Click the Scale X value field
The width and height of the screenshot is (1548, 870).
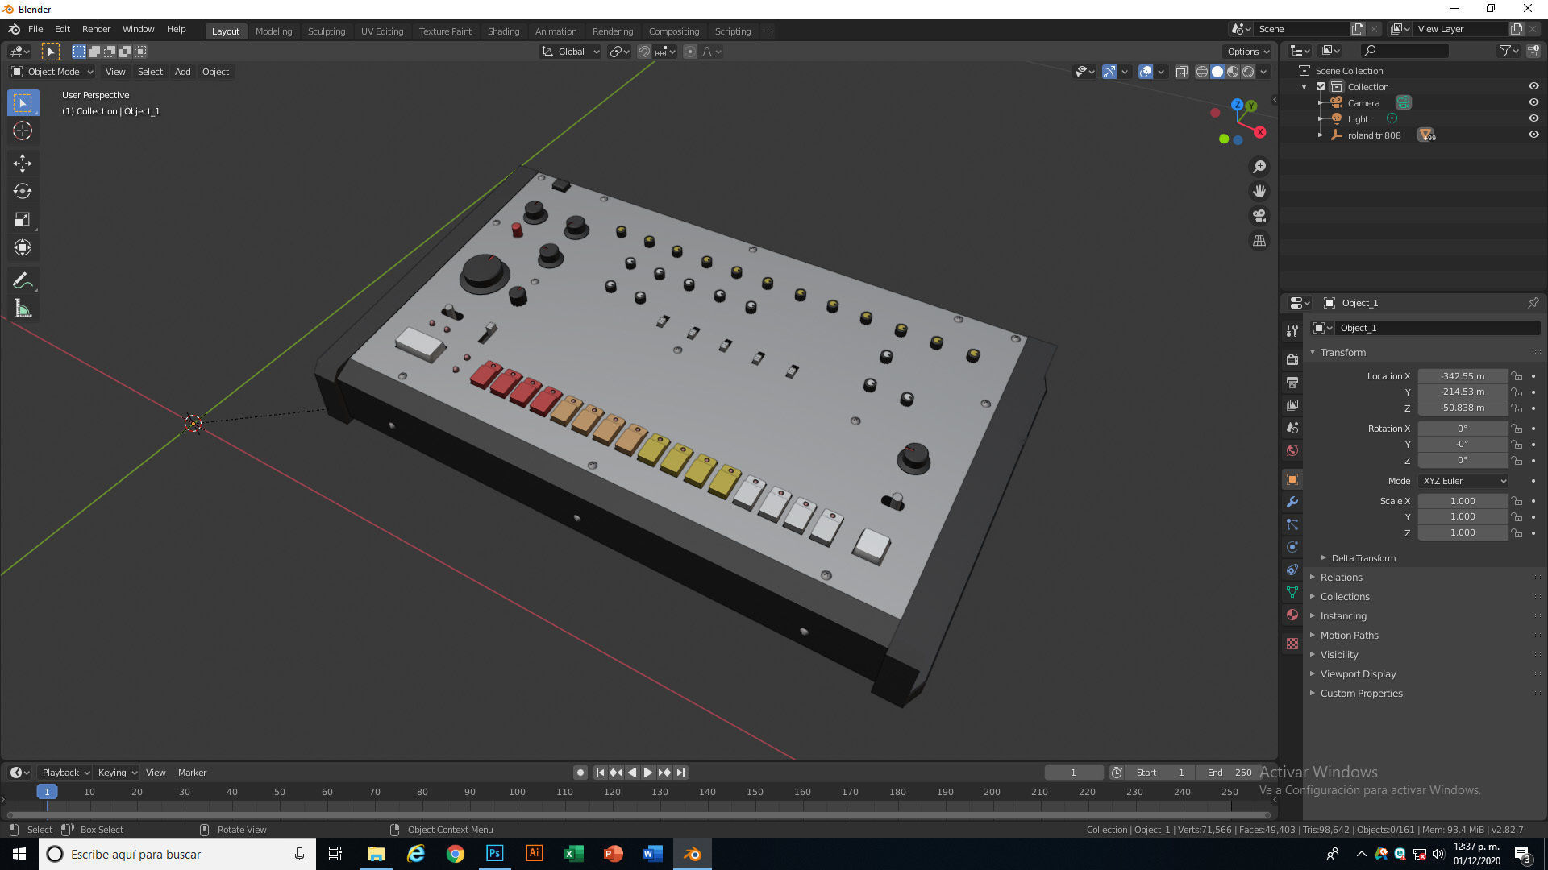tap(1463, 501)
